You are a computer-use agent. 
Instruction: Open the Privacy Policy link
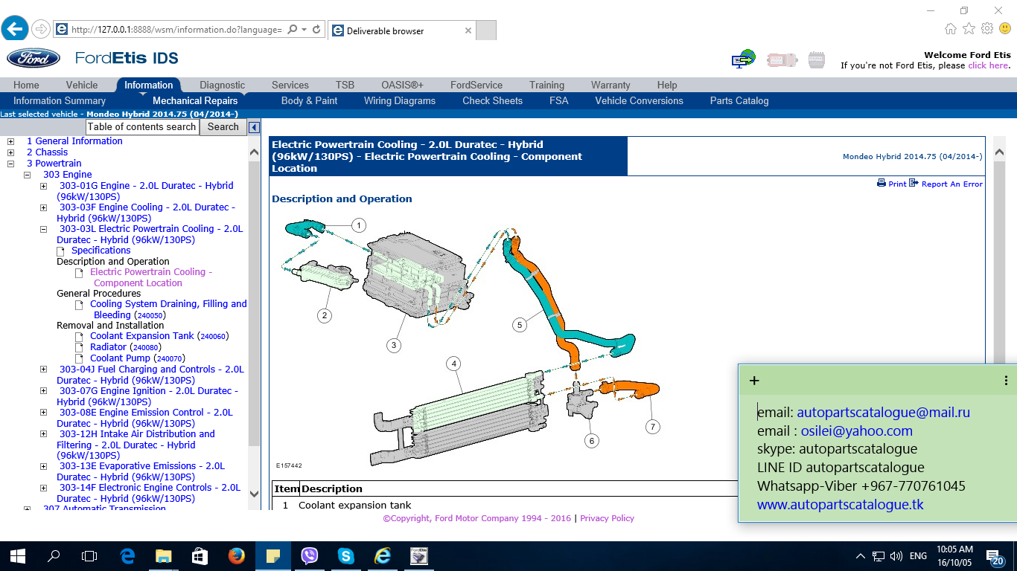tap(607, 518)
